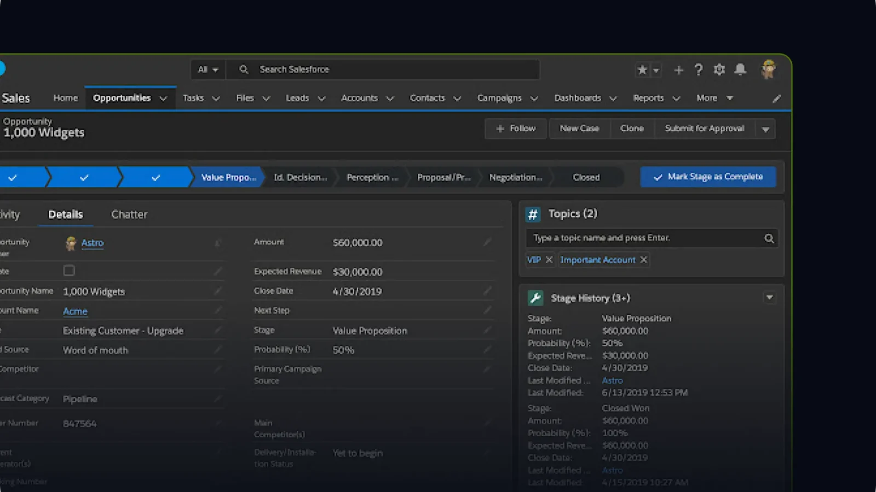
Task: Open the setup gear icon
Action: click(x=719, y=70)
